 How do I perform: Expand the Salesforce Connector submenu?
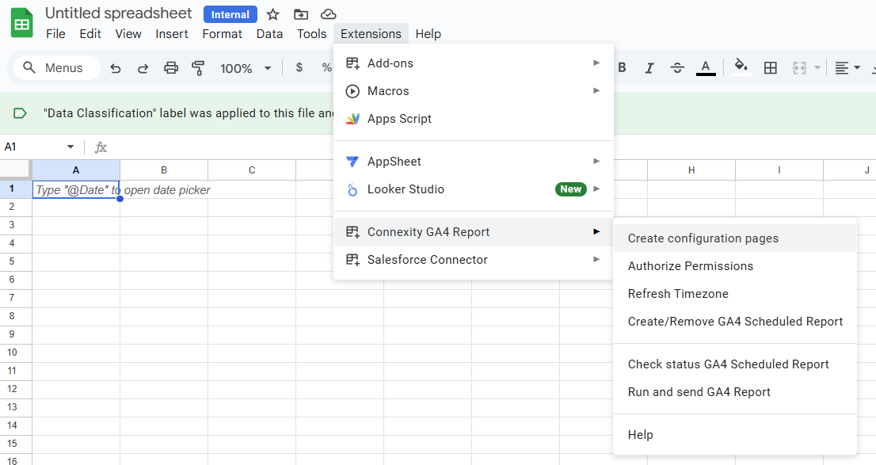[473, 260]
